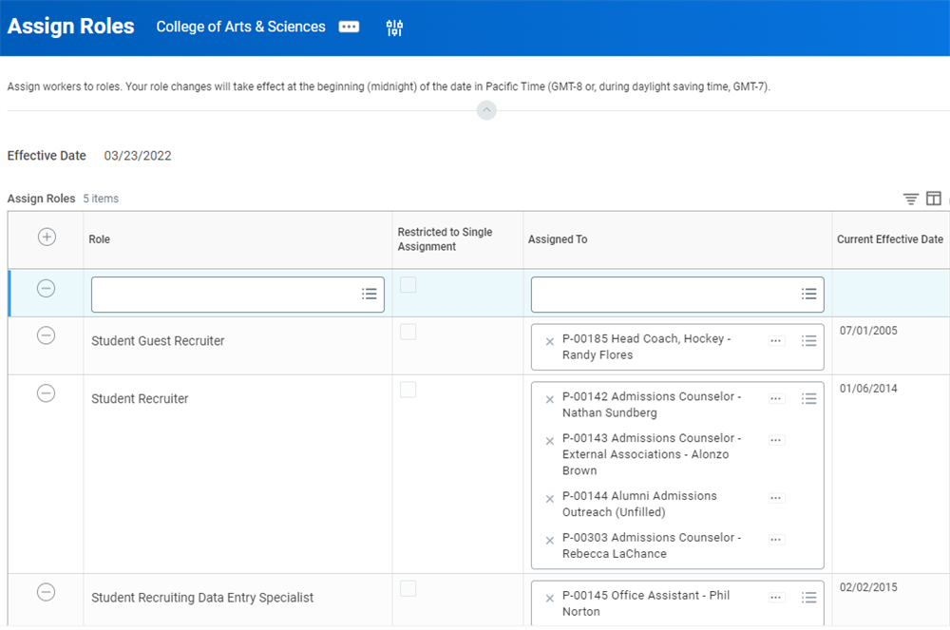The width and height of the screenshot is (950, 630).
Task: Collapse the instructions section chevron
Action: tap(486, 110)
